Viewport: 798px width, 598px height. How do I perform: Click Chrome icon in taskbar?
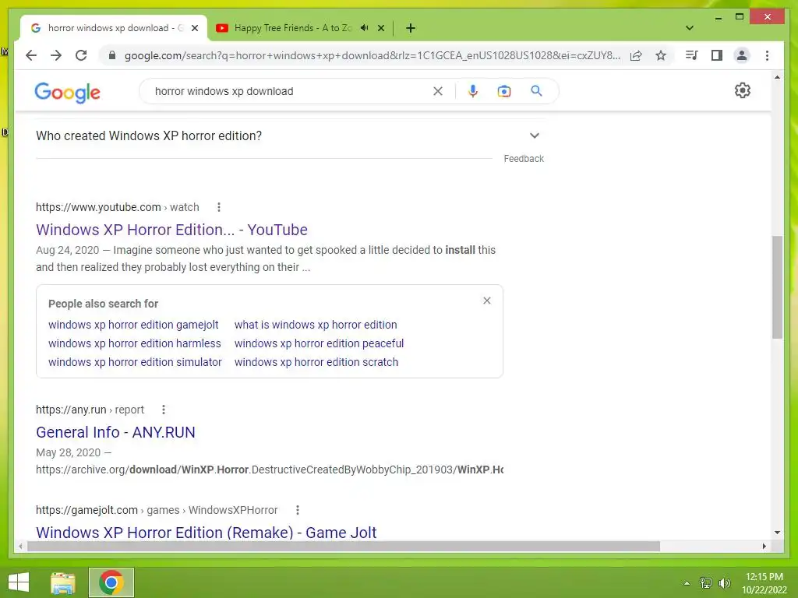tap(111, 582)
